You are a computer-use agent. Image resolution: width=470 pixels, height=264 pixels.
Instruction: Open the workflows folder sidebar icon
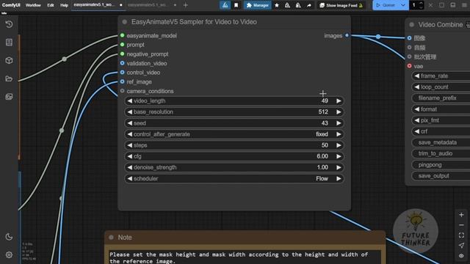coord(9,78)
